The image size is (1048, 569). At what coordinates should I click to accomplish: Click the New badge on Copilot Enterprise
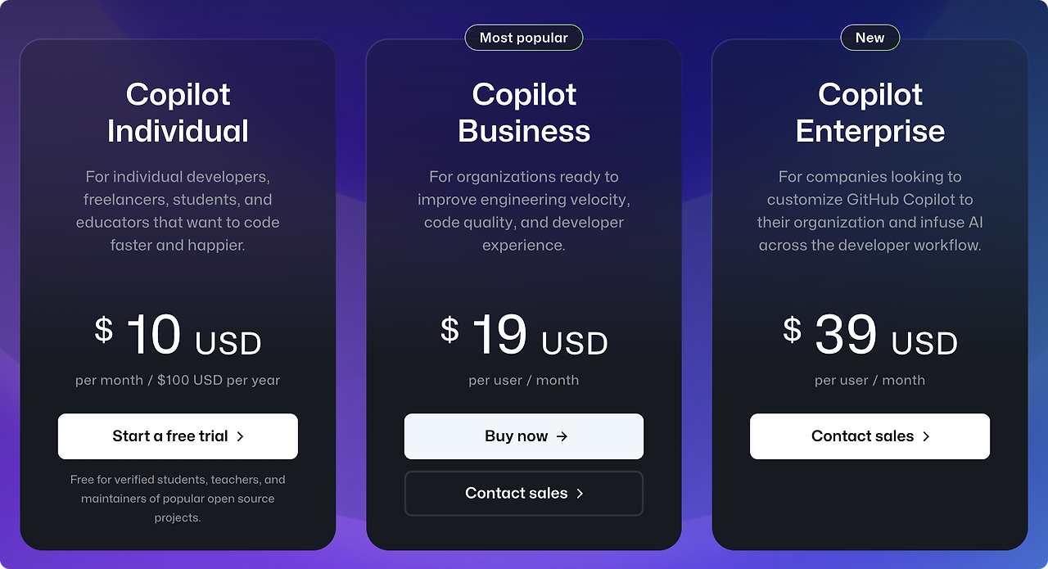(x=870, y=37)
